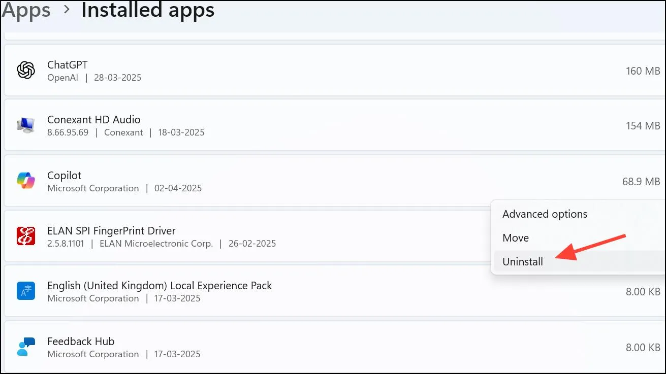Click the English Local Experience Pack icon
Screen dimensions: 666x374
coord(25,291)
